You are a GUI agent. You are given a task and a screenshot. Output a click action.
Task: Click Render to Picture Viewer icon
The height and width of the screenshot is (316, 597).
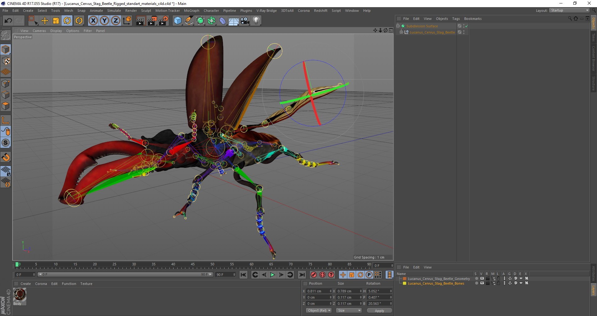pos(152,21)
